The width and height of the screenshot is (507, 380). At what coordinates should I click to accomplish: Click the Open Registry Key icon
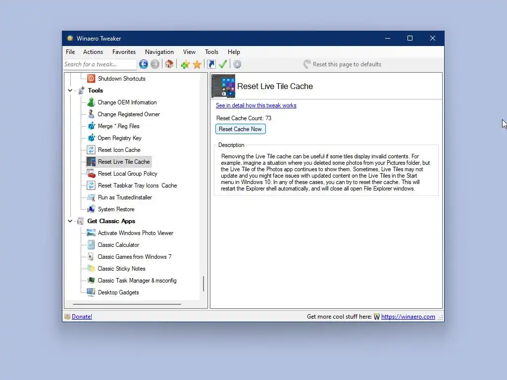point(91,138)
